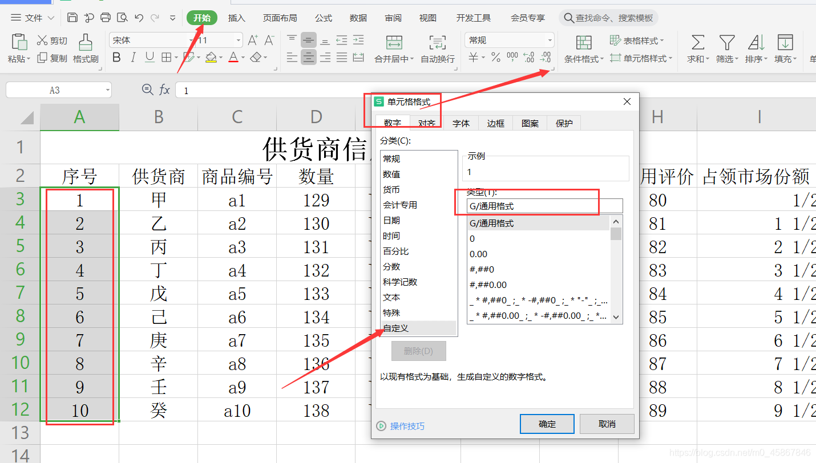Screen dimensions: 816x463
Task: Activate the Format Painter (格式刷) brush
Action: click(x=86, y=42)
